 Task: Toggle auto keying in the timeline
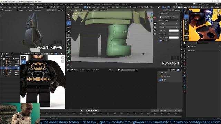point(81,111)
